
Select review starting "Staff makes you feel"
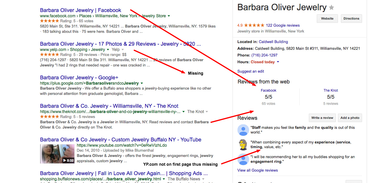coord(303,130)
